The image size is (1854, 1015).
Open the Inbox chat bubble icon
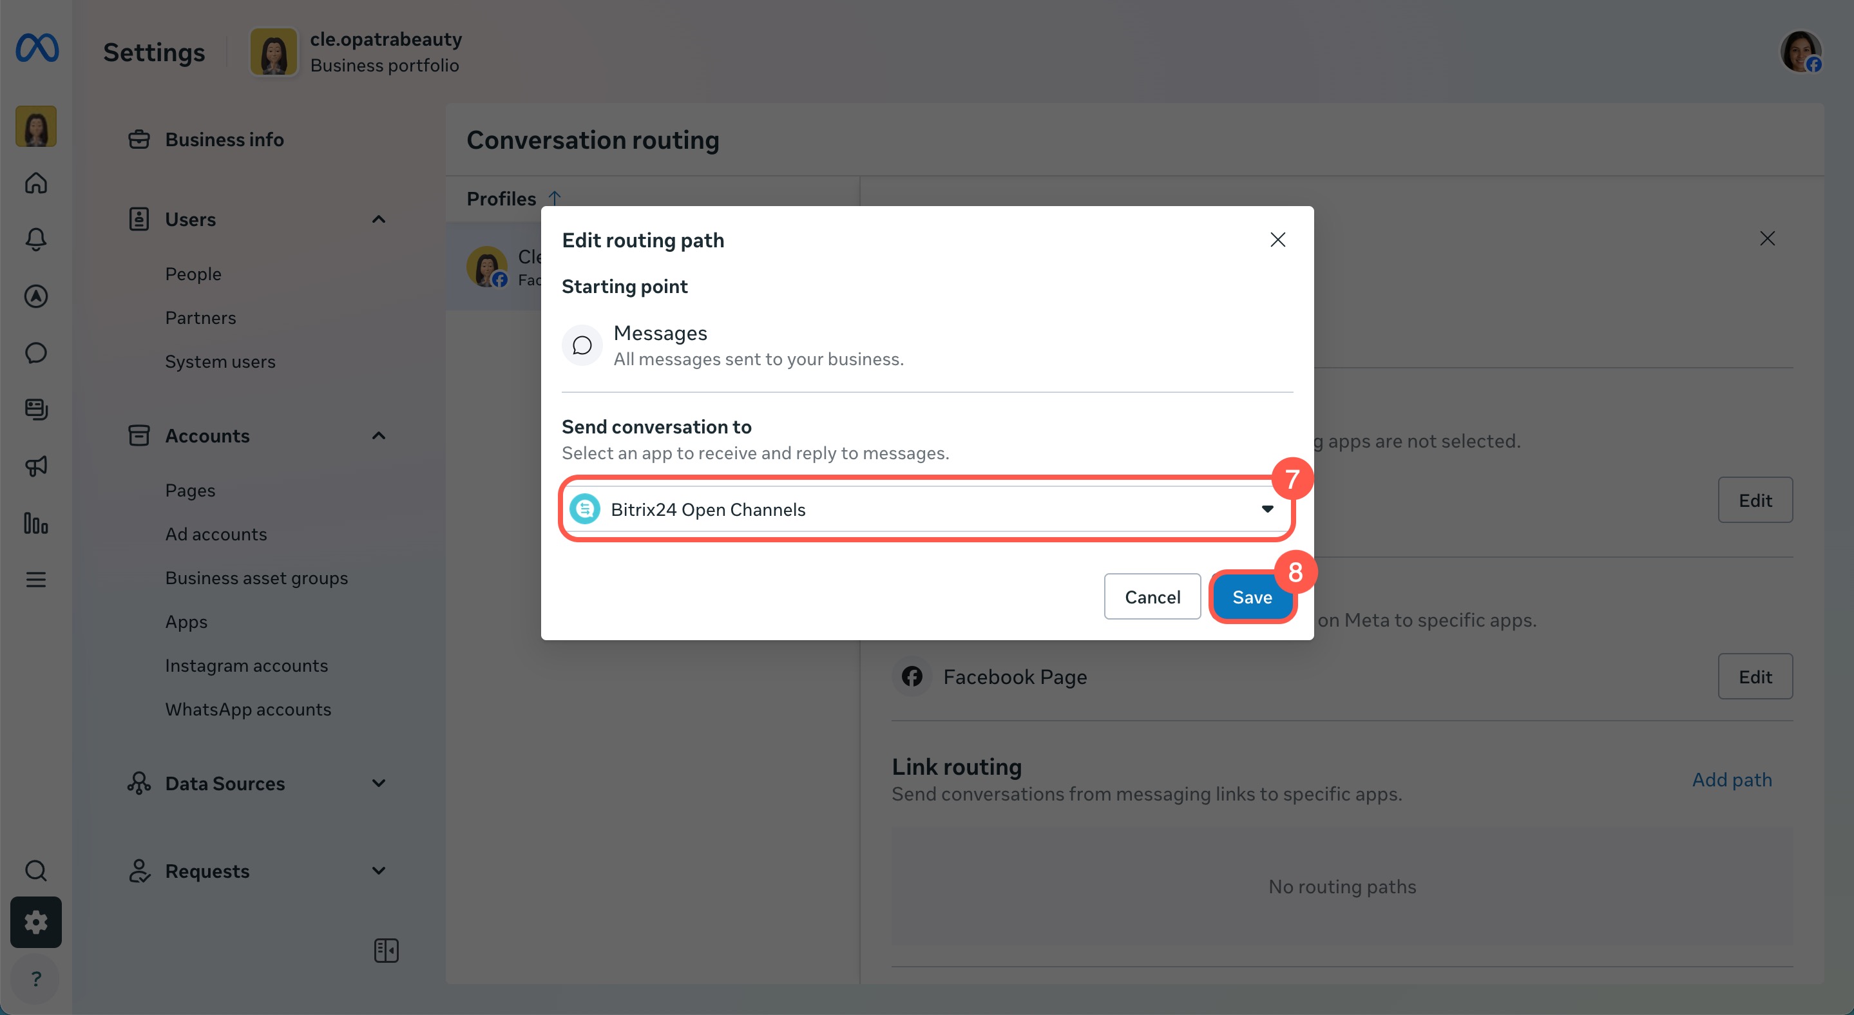pos(36,352)
